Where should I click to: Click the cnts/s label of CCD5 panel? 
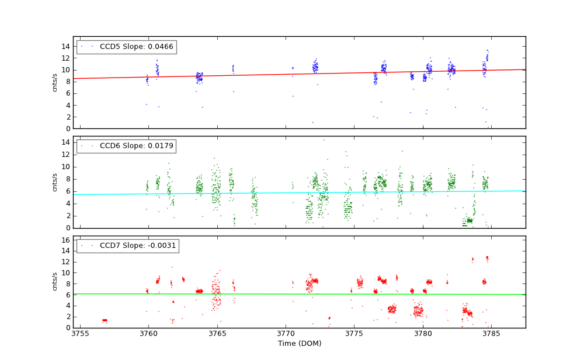(55, 82)
